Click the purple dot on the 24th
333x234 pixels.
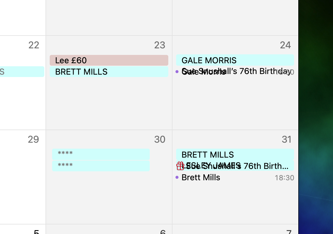(177, 72)
